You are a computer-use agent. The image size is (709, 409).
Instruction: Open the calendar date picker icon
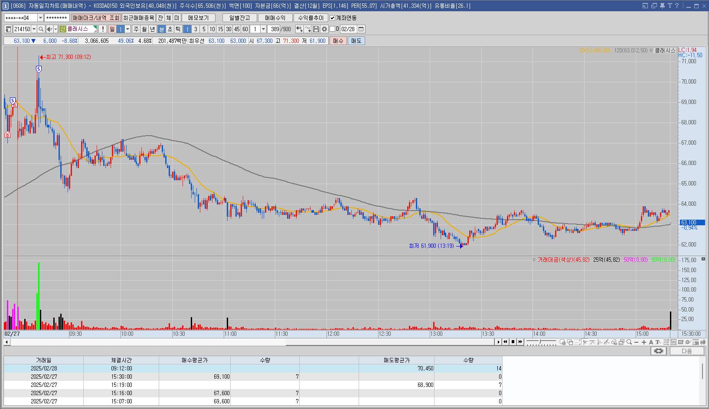[x=361, y=29]
